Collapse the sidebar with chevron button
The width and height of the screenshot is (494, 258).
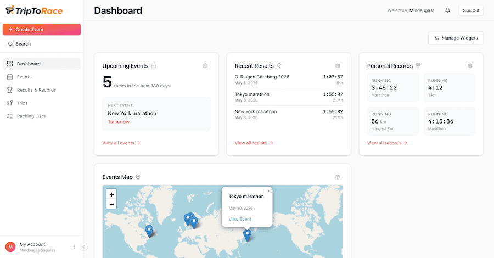(83, 247)
